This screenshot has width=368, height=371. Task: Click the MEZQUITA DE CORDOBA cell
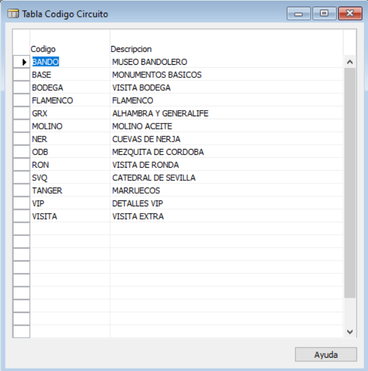[x=226, y=152]
